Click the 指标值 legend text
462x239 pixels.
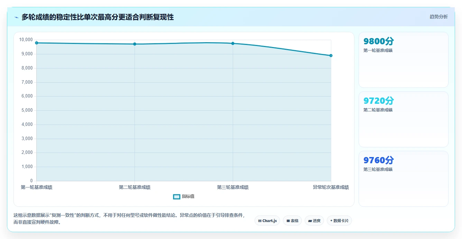click(188, 196)
